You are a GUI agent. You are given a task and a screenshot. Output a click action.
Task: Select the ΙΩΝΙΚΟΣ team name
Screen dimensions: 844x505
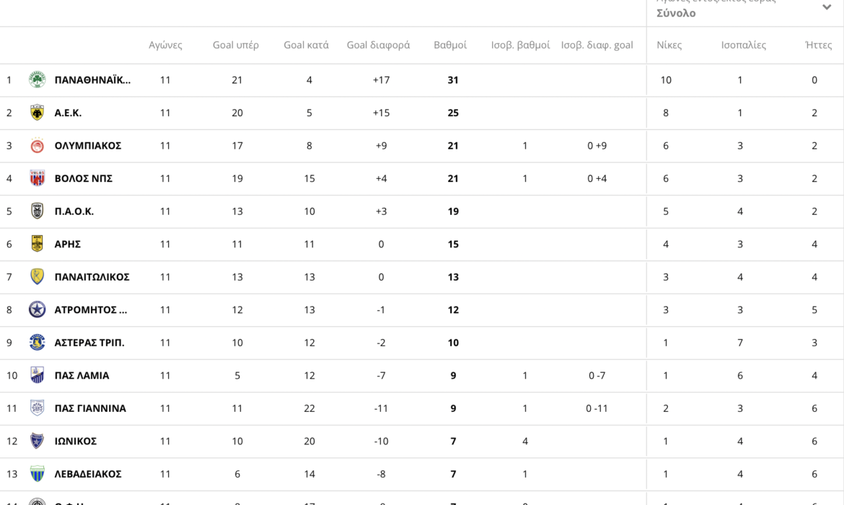point(76,441)
